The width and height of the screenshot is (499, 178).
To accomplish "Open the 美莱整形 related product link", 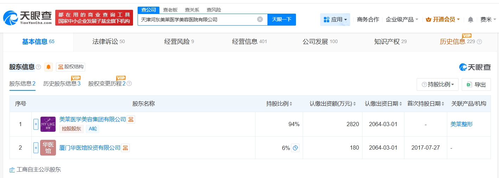I will coord(461,124).
